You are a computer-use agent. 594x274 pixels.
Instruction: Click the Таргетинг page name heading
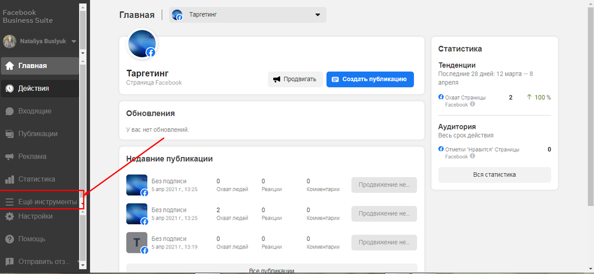click(147, 73)
